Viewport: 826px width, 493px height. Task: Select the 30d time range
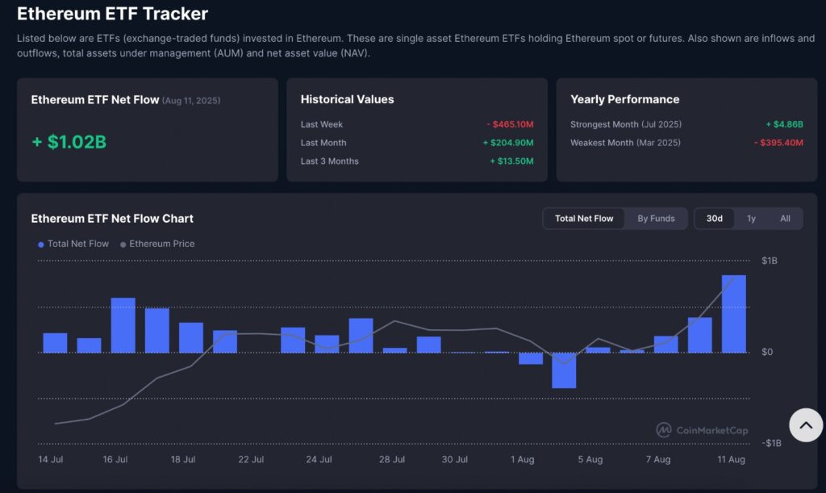tap(715, 219)
